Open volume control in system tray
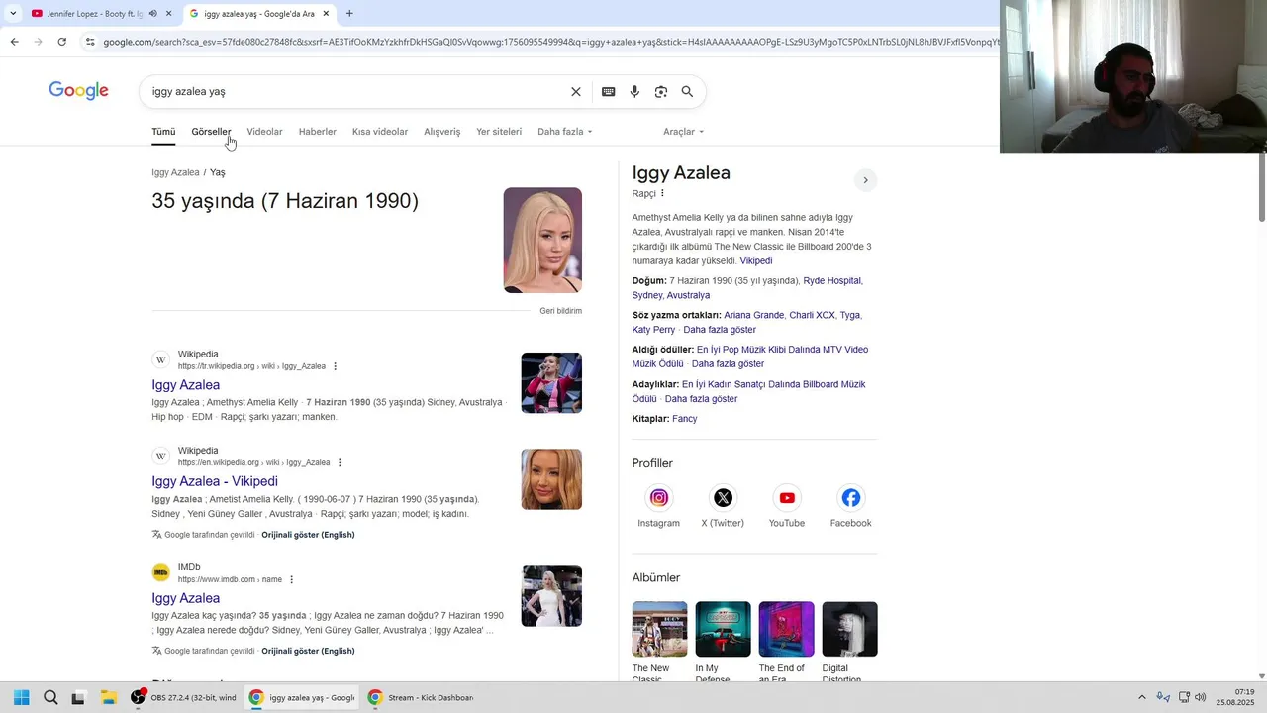Viewport: 1267px width, 713px height. point(1201,698)
